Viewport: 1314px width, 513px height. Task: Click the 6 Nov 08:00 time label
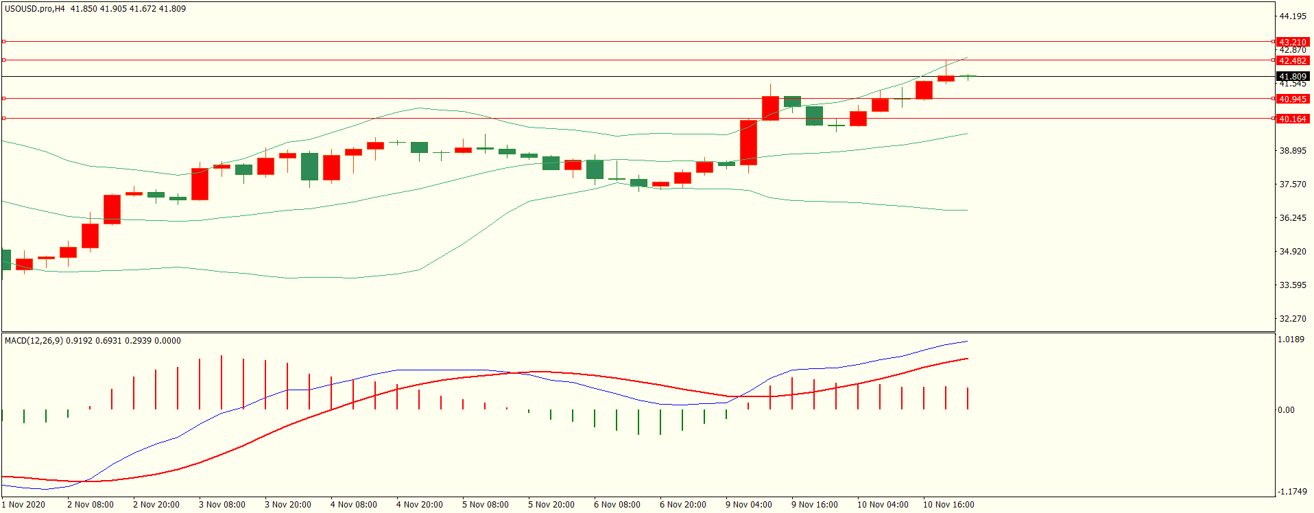(x=617, y=504)
